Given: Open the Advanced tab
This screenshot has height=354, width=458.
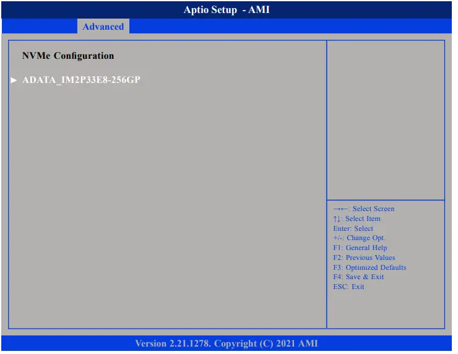Looking at the screenshot, I should 103,26.
